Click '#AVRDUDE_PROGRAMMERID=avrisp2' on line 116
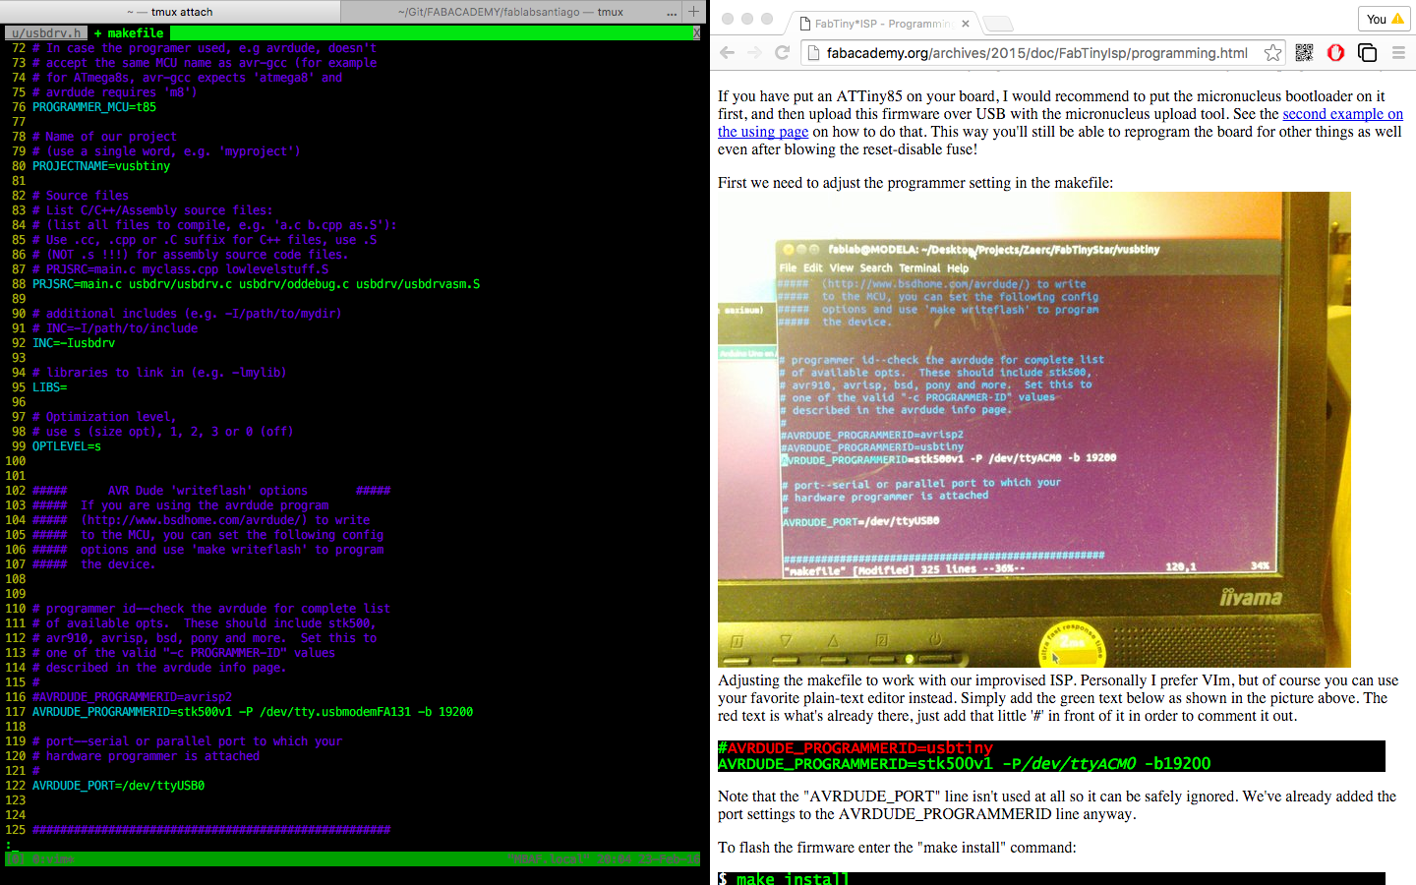This screenshot has height=885, width=1416. pos(133,697)
